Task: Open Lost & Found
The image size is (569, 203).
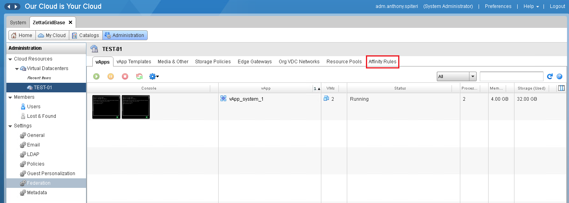Action: (41, 116)
